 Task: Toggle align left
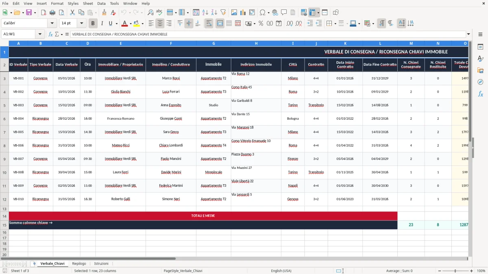[x=151, y=24]
